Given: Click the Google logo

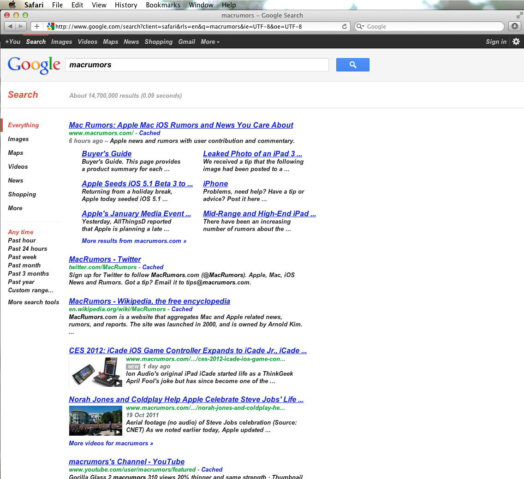Looking at the screenshot, I should 34,65.
